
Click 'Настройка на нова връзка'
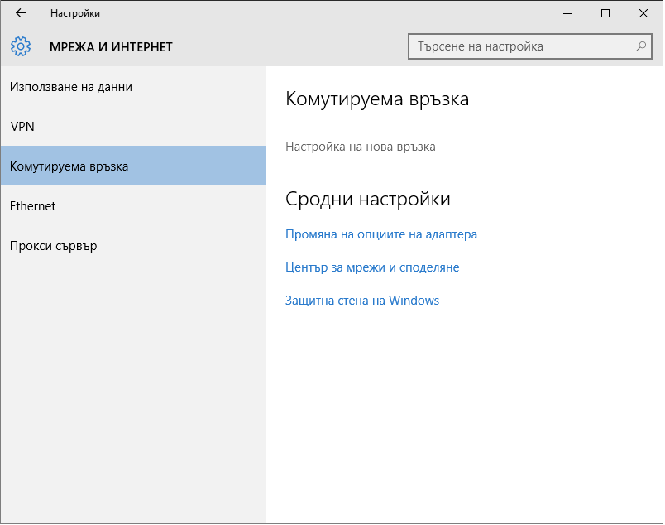click(360, 147)
